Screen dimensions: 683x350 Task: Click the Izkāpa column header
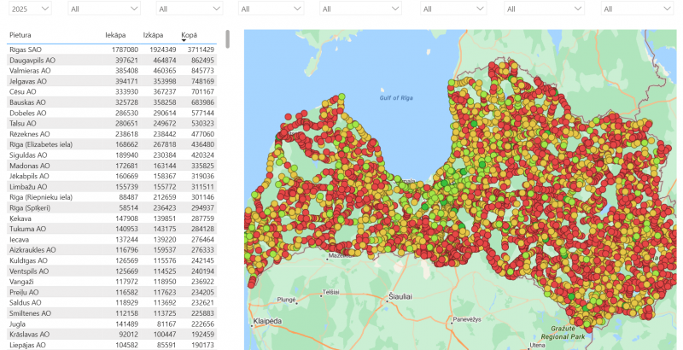(x=153, y=35)
